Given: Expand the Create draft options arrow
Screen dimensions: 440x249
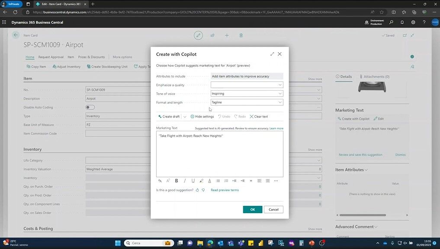Looking at the screenshot, I should tap(185, 117).
